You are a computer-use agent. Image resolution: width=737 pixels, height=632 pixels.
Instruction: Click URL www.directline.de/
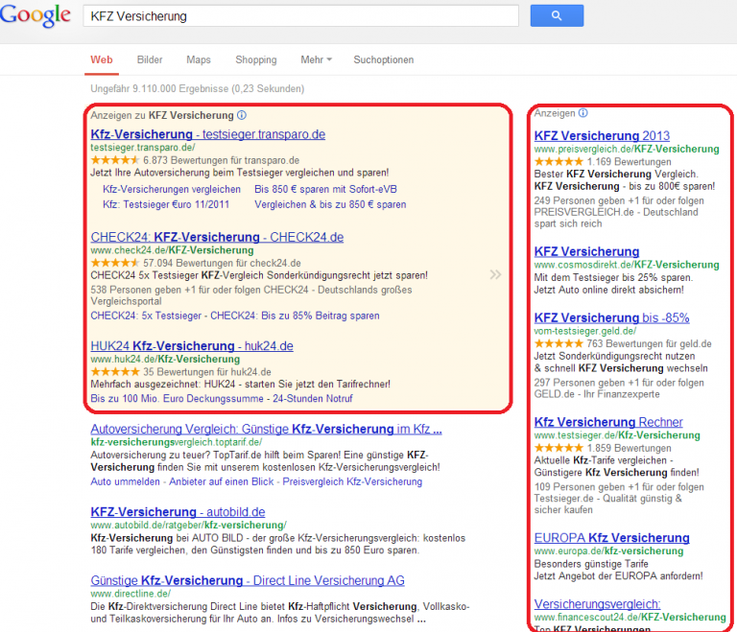[x=131, y=594]
